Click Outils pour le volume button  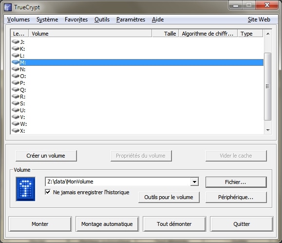pyautogui.click(x=169, y=197)
